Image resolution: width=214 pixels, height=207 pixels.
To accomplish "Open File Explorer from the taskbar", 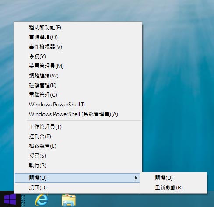I will (x=69, y=200).
